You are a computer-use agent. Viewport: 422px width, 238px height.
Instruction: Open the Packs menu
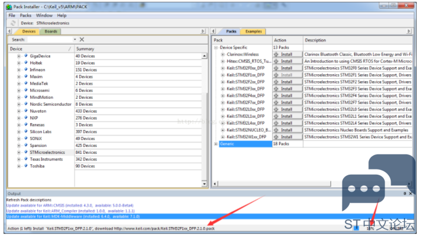[x=26, y=15]
